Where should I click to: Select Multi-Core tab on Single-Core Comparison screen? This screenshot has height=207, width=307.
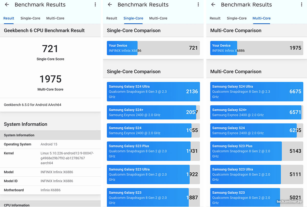click(158, 18)
